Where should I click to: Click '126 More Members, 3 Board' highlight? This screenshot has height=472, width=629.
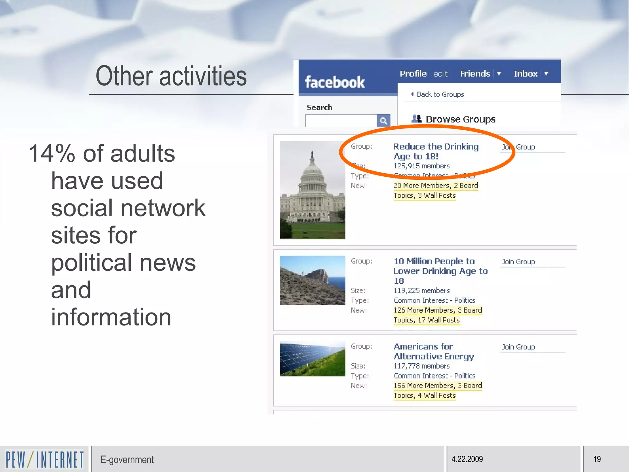(438, 310)
